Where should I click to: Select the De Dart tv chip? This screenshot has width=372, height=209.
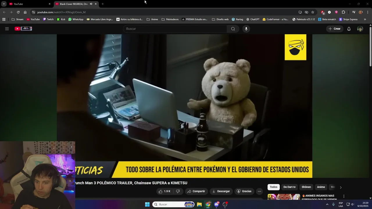(x=289, y=187)
